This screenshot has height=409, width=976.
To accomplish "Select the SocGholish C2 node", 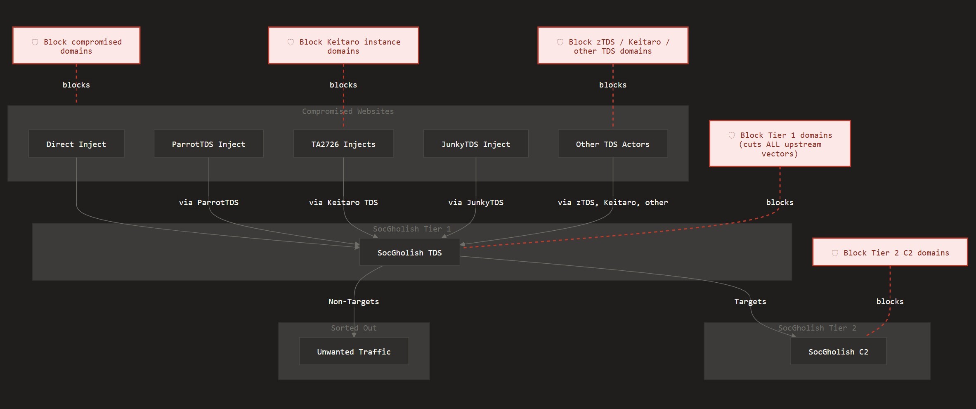I will (838, 351).
